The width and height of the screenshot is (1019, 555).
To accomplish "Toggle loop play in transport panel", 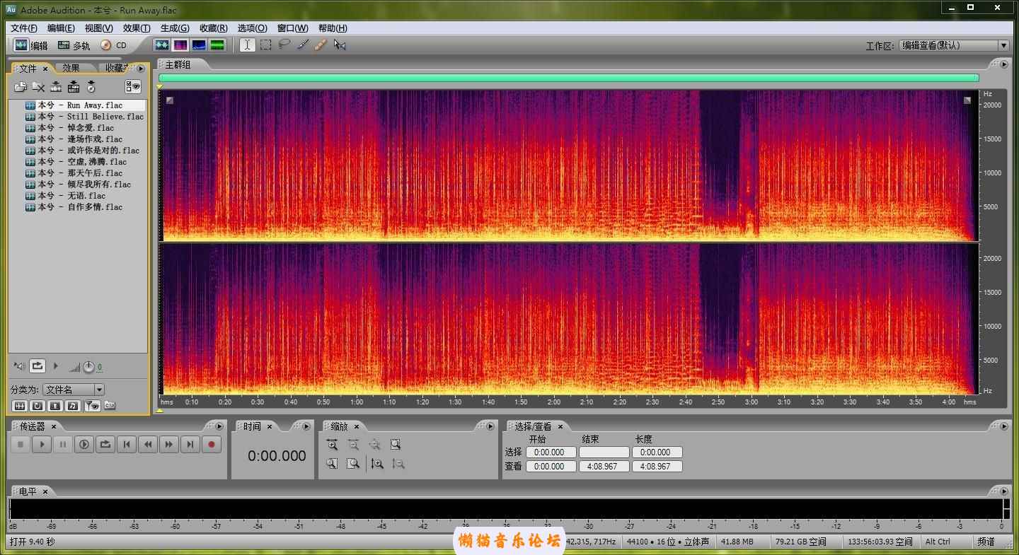I will pyautogui.click(x=105, y=445).
